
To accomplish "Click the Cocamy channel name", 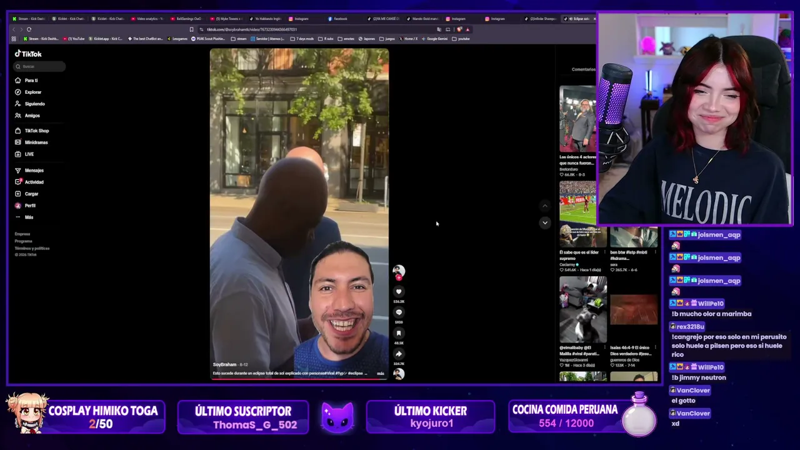I will (567, 264).
